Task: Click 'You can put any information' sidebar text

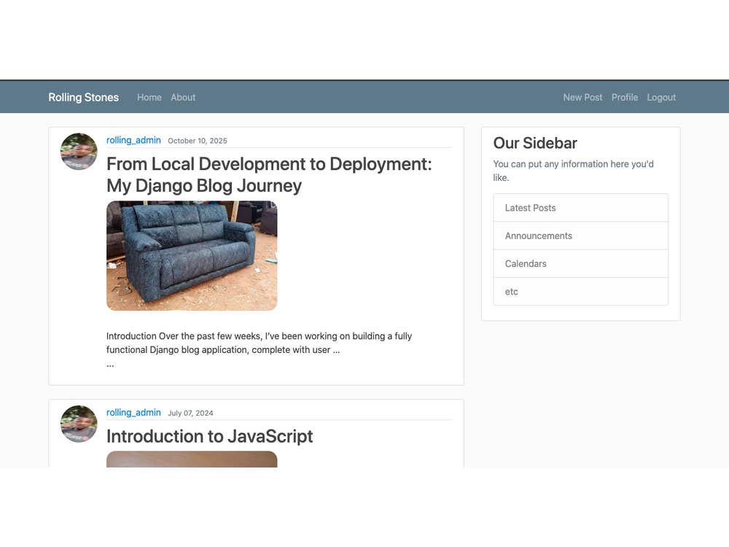Action: click(573, 171)
